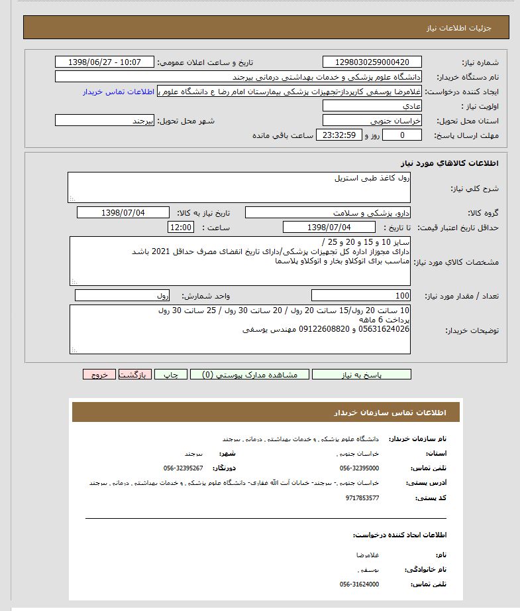520x611 pixels.
Task: Click the تاریخ نیاز به کالا field
Action: coord(123,213)
